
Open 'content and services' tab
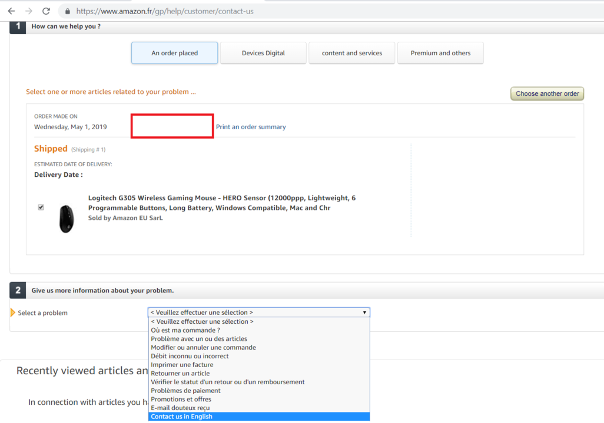click(x=351, y=53)
